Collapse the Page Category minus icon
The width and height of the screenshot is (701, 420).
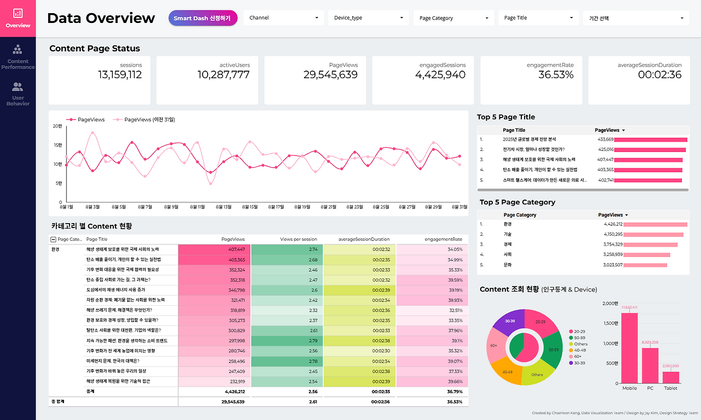53,239
